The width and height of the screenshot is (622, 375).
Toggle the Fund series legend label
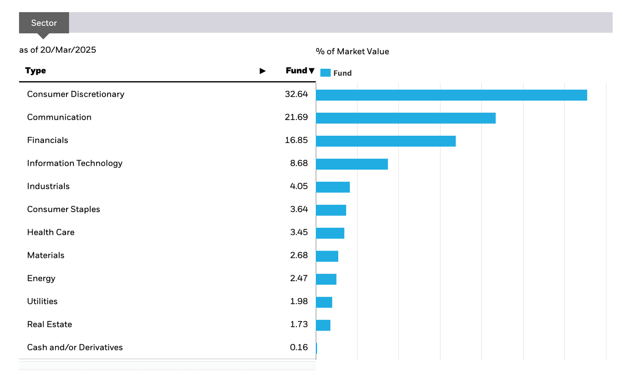(x=343, y=73)
